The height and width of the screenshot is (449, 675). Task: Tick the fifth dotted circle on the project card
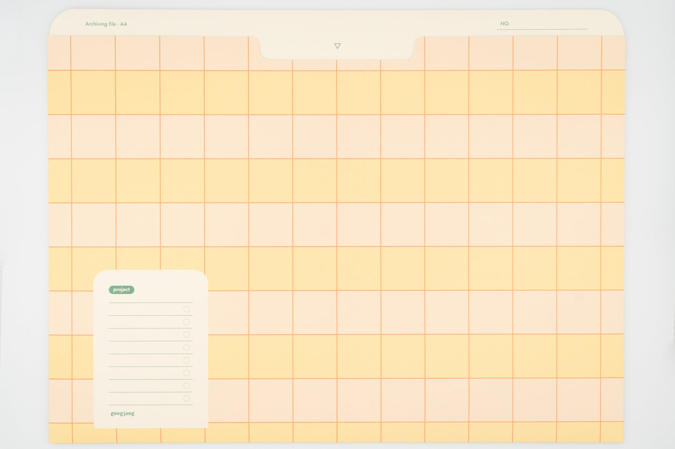(x=186, y=360)
